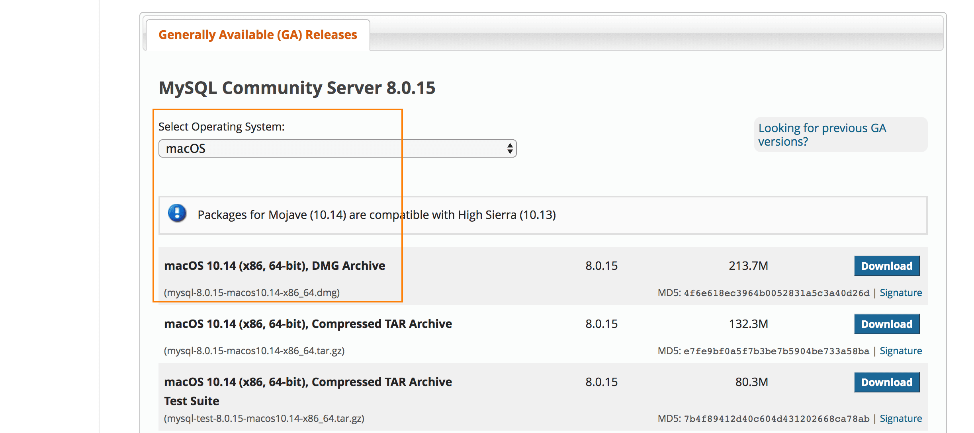Click the DMG Archive MD5 checksum value

click(776, 293)
